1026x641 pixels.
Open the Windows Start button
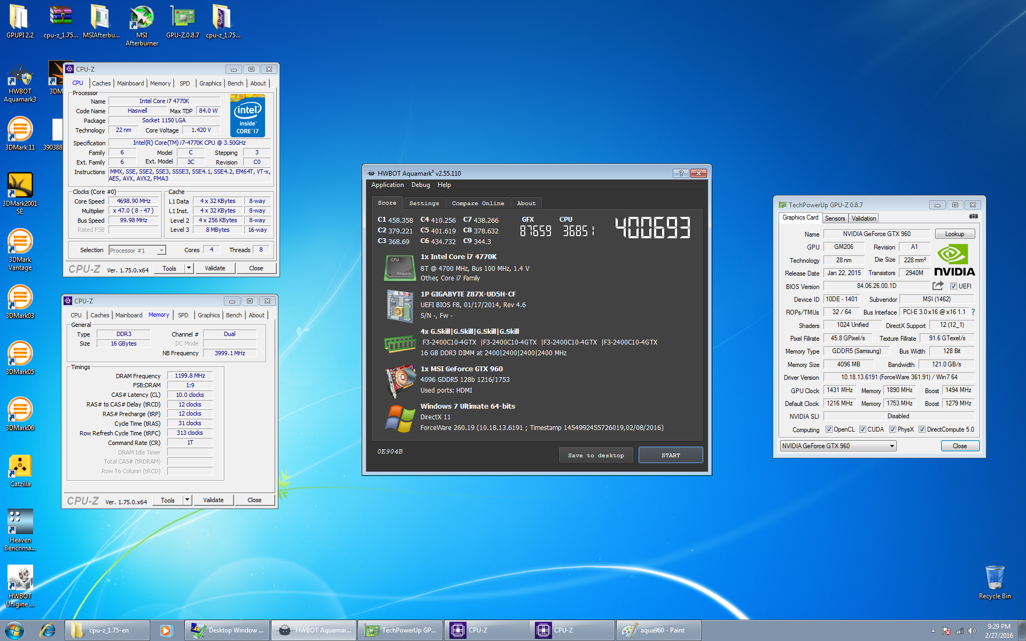(x=14, y=630)
